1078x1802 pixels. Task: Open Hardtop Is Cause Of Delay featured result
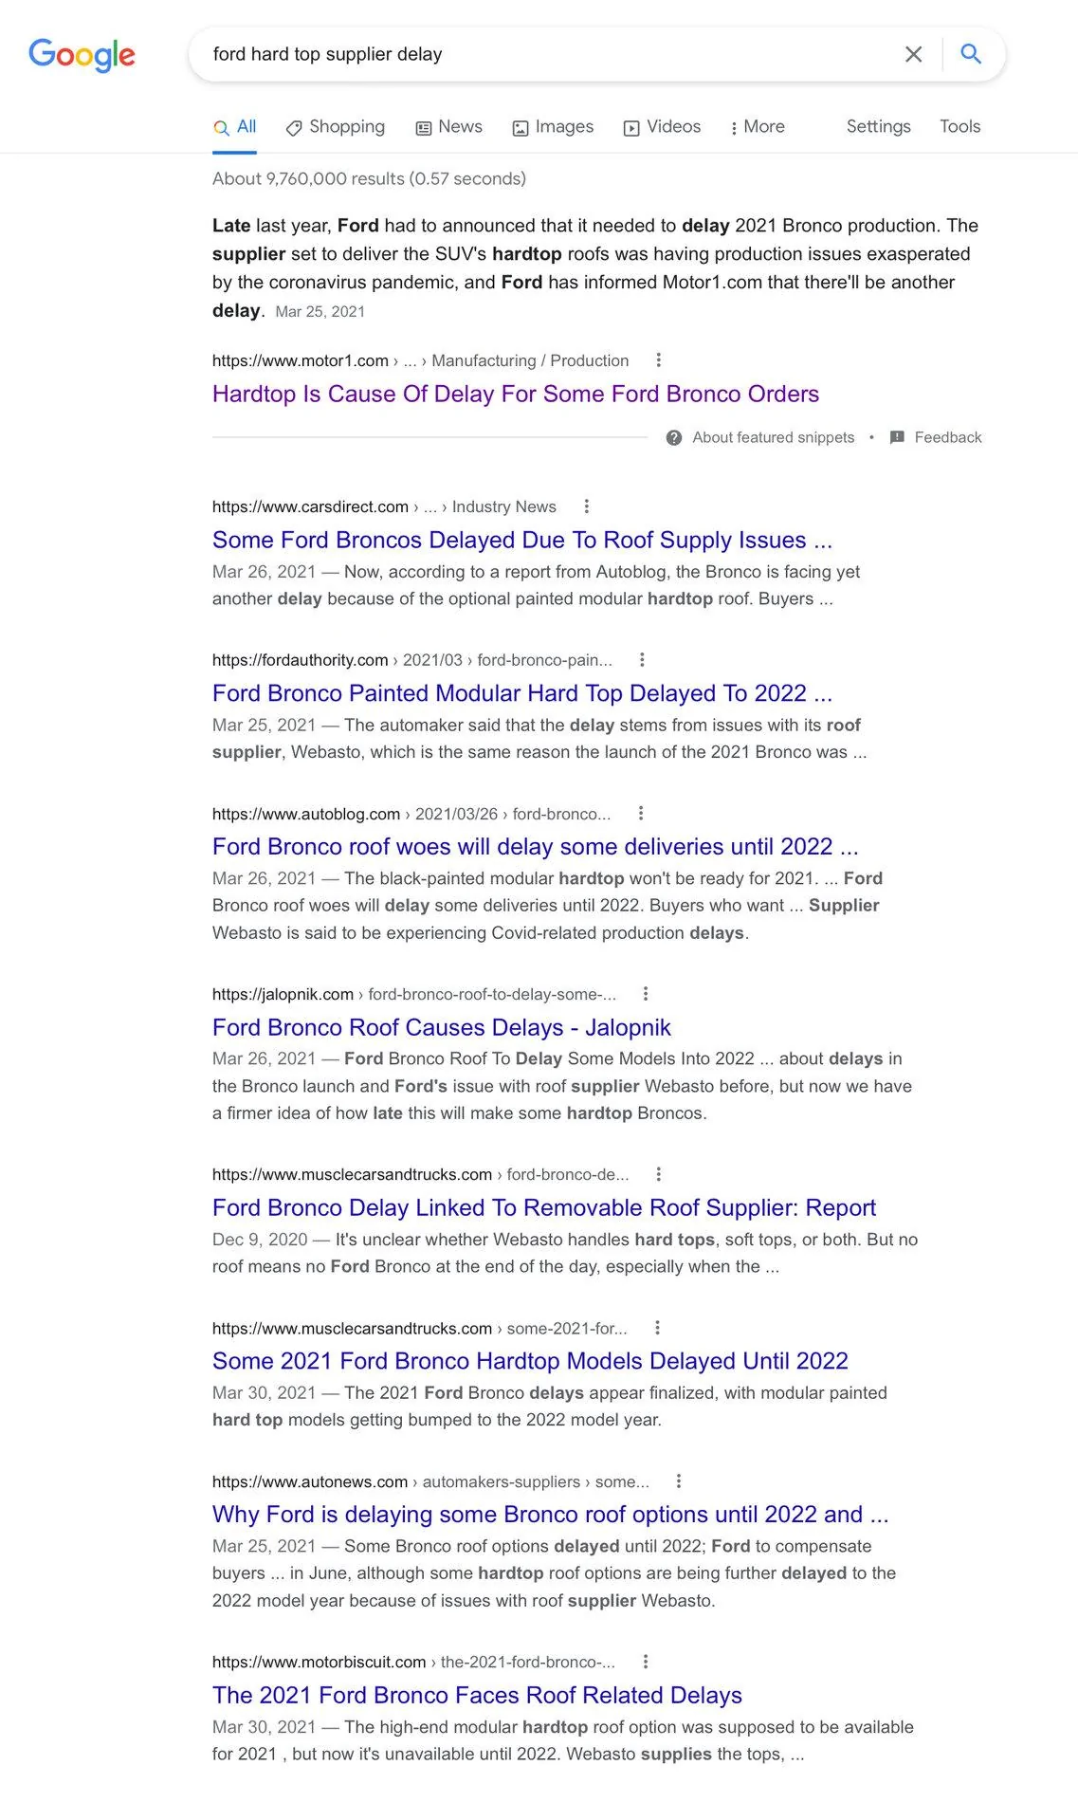coord(516,394)
